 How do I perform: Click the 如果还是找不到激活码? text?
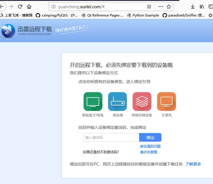pos(101,152)
